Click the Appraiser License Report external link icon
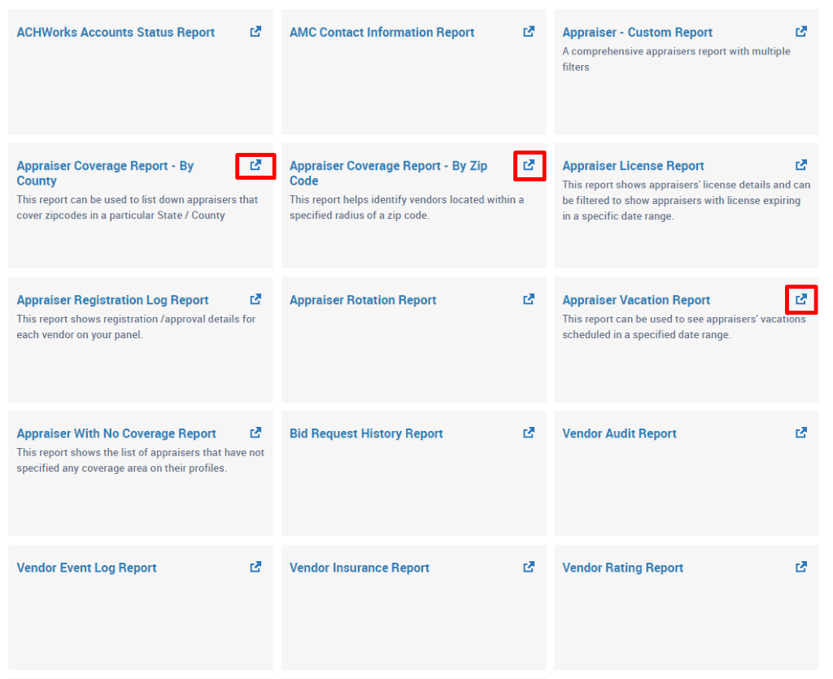Screen dimensions: 833x679 pos(800,164)
